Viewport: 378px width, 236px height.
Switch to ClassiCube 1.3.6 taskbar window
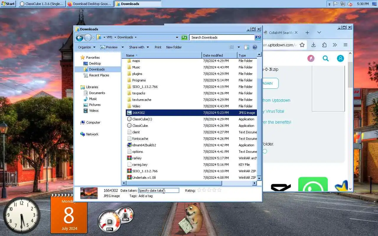[x=42, y=4]
